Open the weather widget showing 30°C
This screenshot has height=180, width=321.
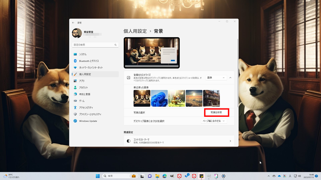[x=12, y=176]
